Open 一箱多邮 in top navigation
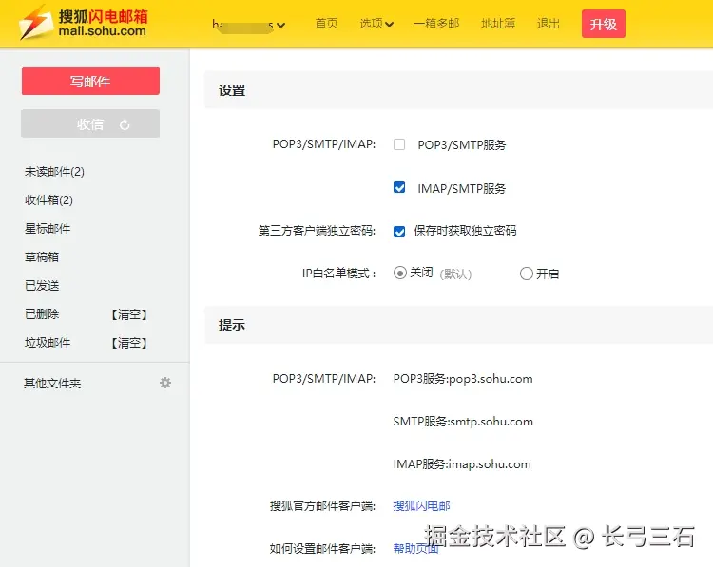The image size is (713, 567). point(436,24)
